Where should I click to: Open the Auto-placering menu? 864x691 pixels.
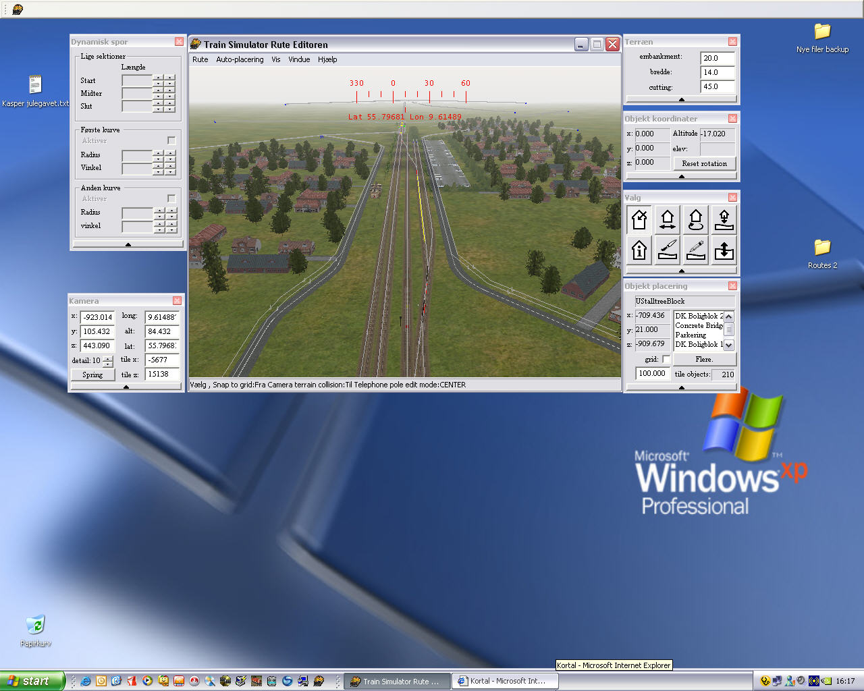pos(240,59)
